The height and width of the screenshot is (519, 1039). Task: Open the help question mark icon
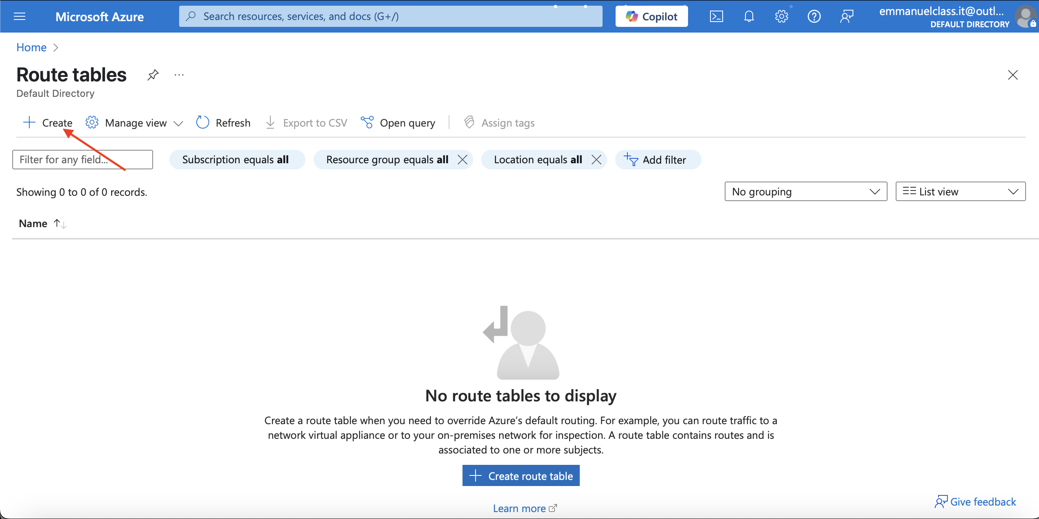point(814,16)
